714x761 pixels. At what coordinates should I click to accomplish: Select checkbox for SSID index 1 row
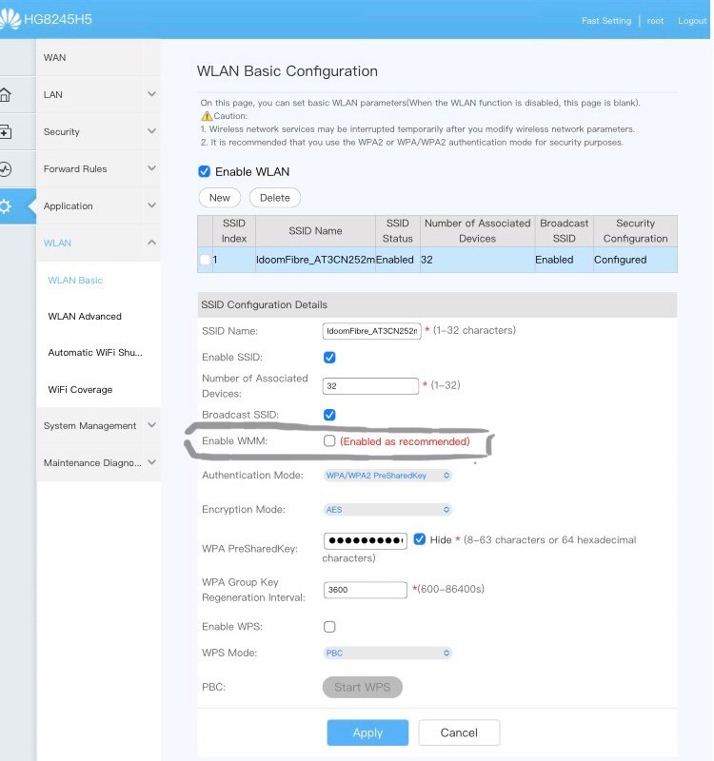point(205,260)
